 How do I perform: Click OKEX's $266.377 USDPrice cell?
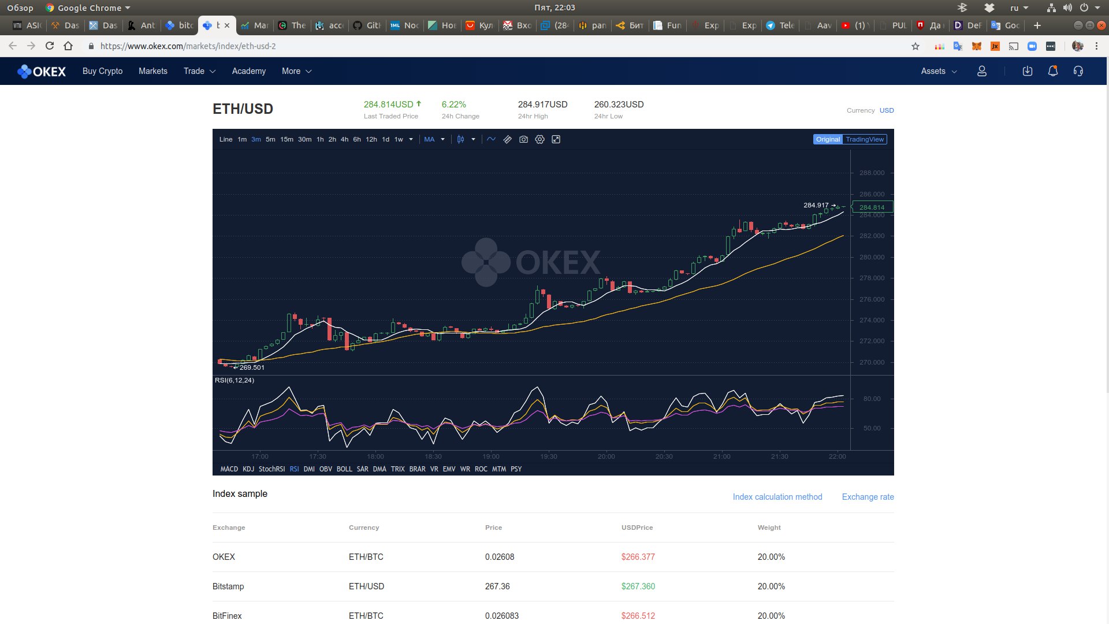pyautogui.click(x=638, y=557)
